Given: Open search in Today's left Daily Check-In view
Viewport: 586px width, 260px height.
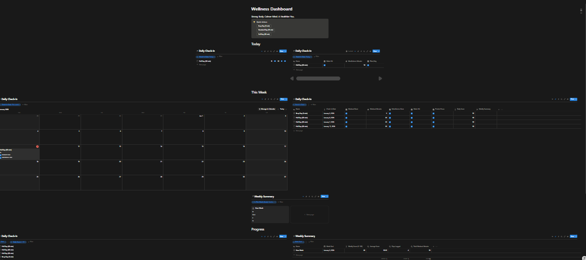Looking at the screenshot, I should coord(271,51).
